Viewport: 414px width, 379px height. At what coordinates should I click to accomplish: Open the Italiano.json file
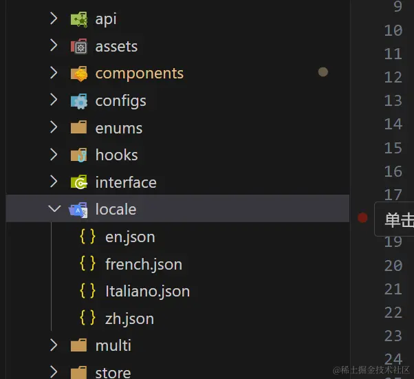(x=147, y=292)
